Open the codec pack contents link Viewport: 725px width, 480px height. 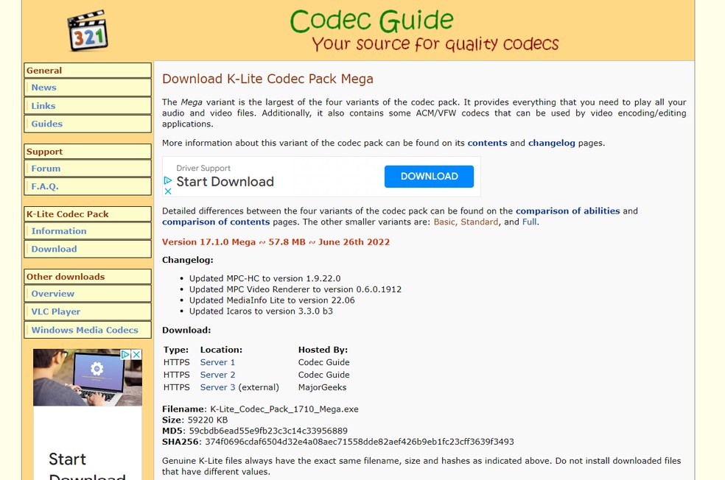tap(487, 144)
